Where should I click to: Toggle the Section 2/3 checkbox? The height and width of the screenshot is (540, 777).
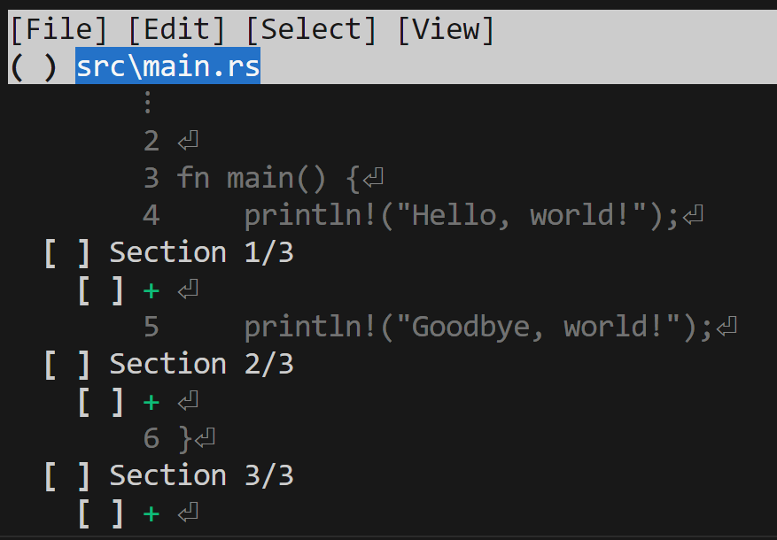(67, 365)
